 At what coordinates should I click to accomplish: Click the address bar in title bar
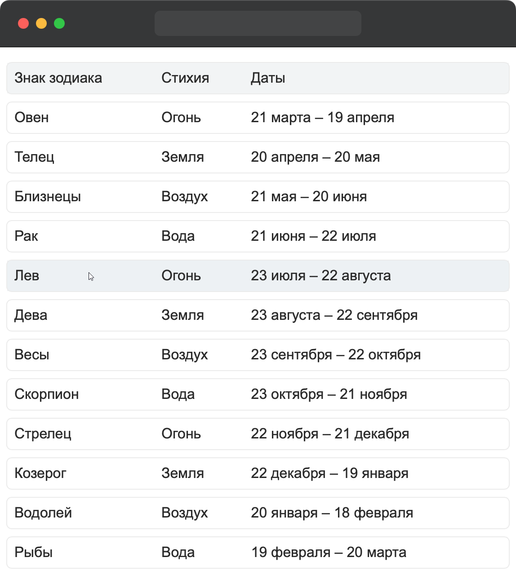[x=258, y=23]
